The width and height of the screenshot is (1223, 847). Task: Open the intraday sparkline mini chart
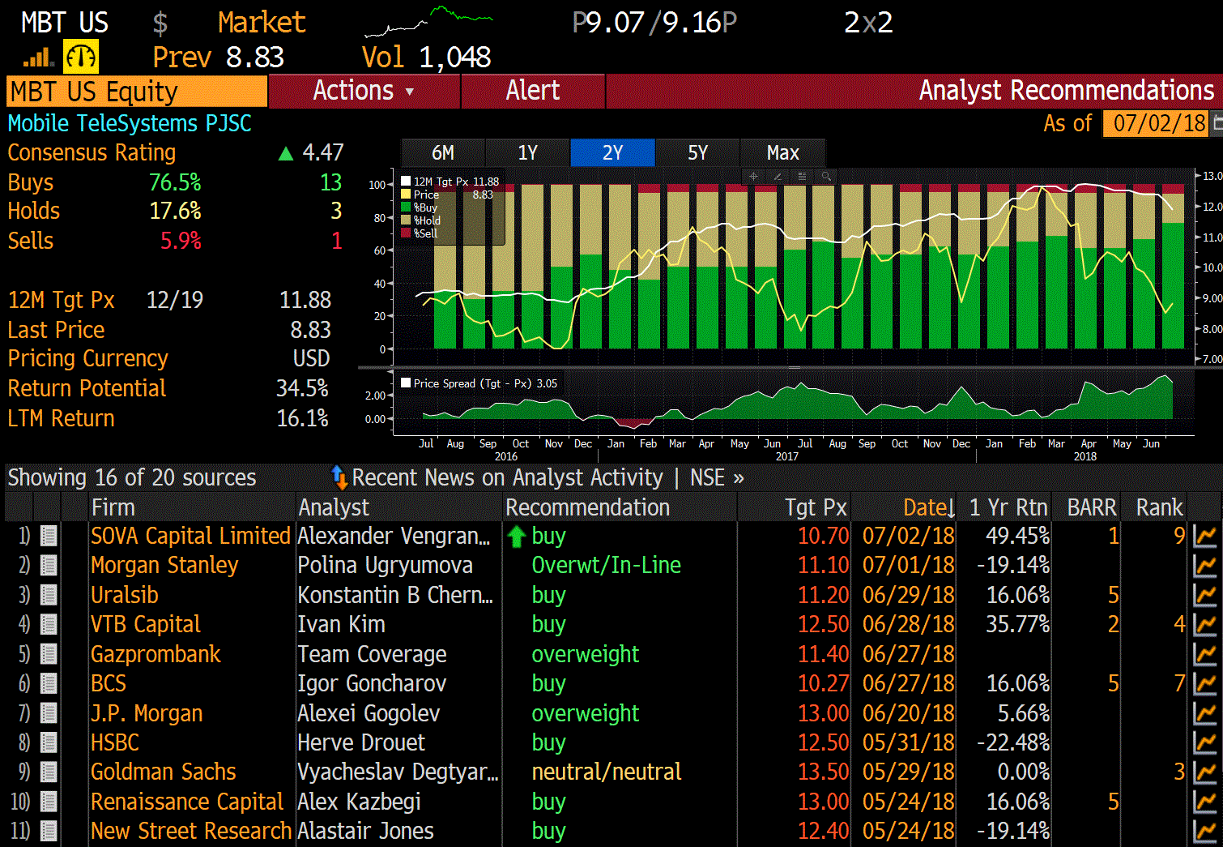[428, 22]
